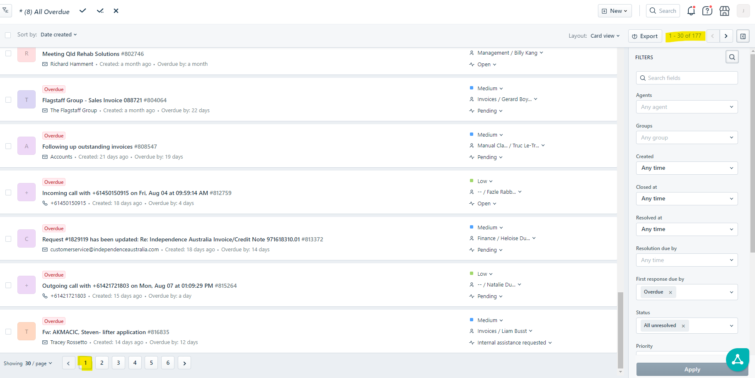Go to page 4

coord(135,363)
